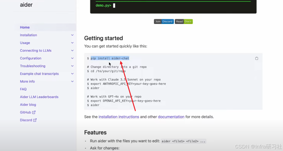Open the FAQ page
Viewport: 283px width, 151px height.
point(23,89)
